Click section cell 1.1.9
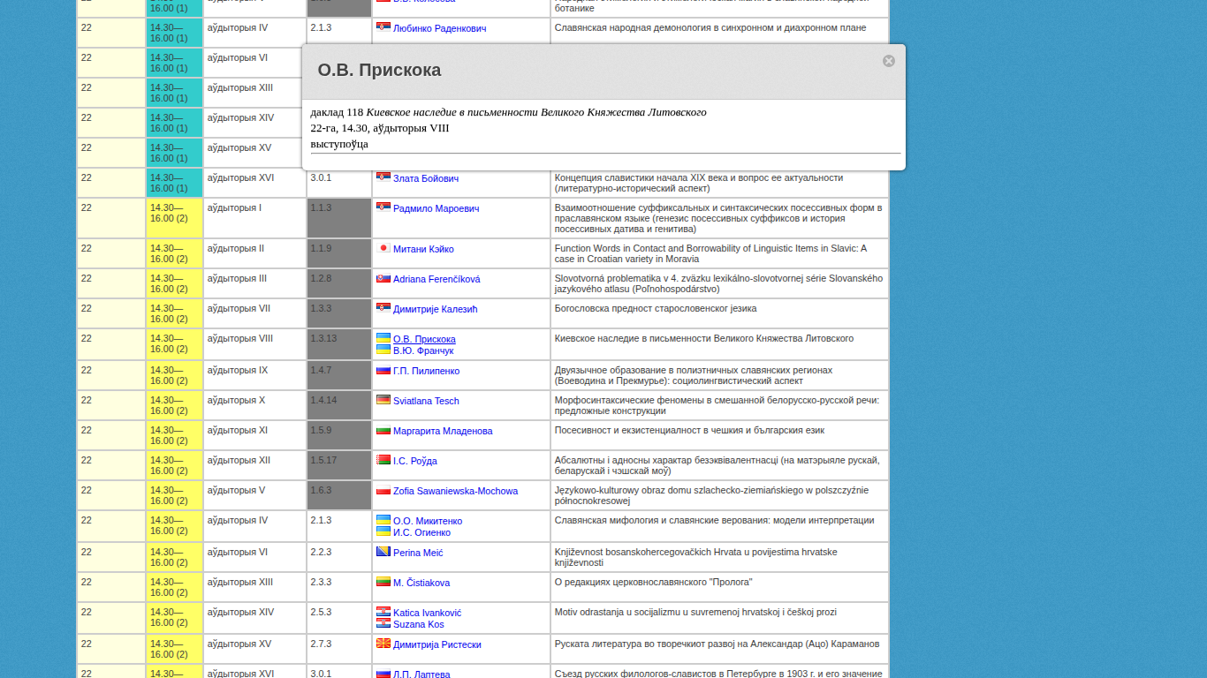This screenshot has width=1207, height=678. pyautogui.click(x=339, y=253)
